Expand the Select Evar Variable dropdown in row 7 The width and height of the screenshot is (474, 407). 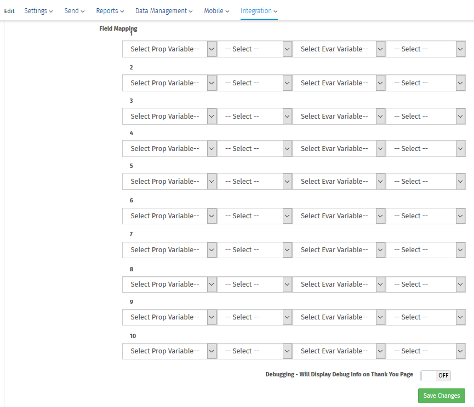[339, 249]
